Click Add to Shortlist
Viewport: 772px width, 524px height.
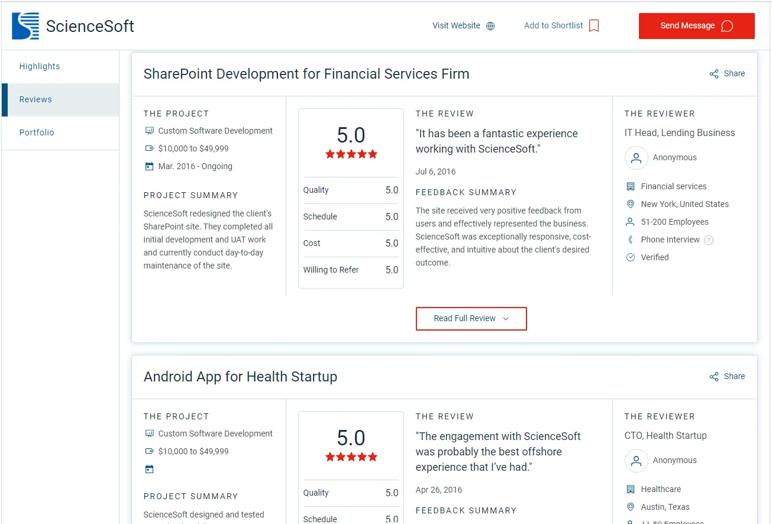coord(561,26)
